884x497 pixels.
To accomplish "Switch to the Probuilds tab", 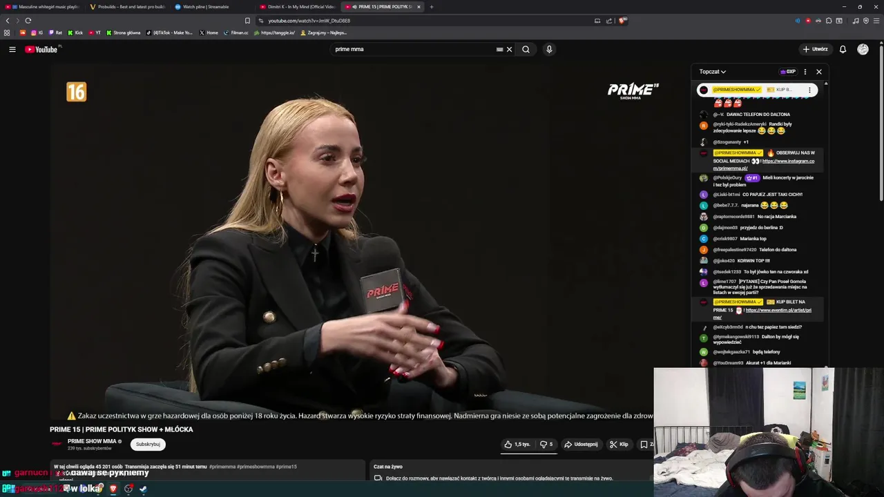I will click(x=128, y=7).
